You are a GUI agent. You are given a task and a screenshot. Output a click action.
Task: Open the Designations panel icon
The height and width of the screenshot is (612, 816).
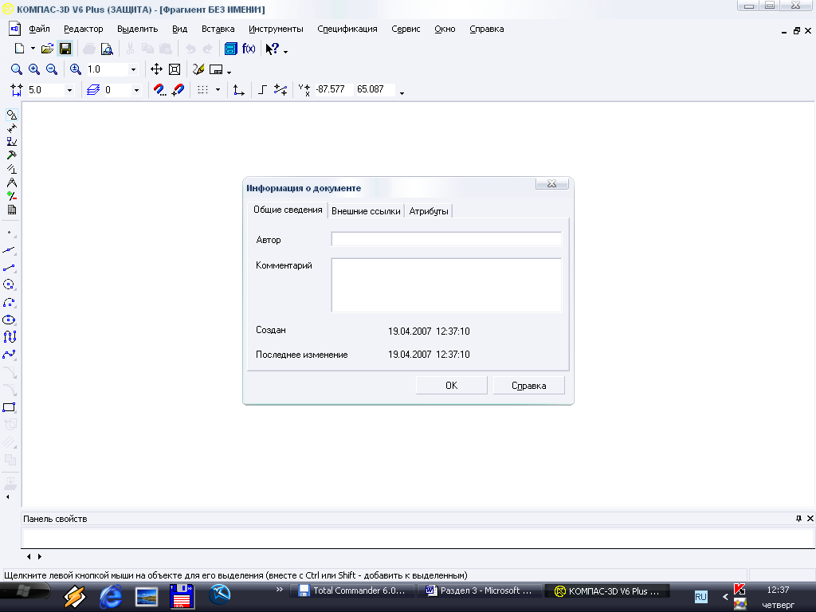click(11, 142)
